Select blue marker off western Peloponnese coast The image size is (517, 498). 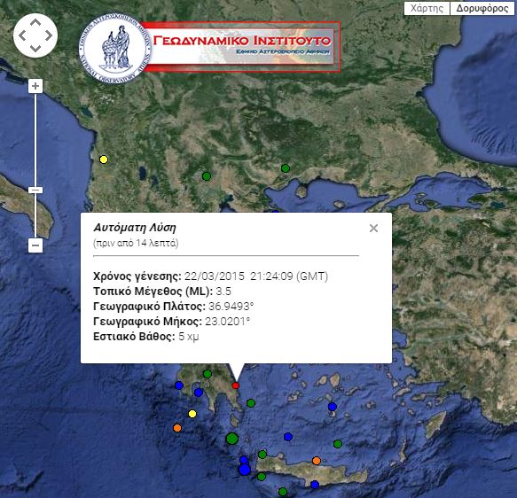179,385
